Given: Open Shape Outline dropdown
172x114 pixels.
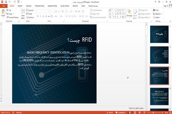Looking at the screenshot, I should point(144,14).
